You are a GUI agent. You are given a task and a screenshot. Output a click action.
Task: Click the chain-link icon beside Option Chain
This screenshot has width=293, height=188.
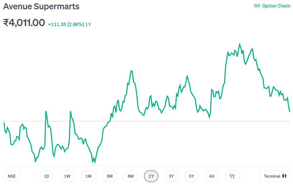click(257, 6)
